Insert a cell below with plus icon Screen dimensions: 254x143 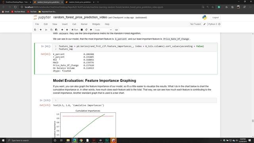coord(40,30)
